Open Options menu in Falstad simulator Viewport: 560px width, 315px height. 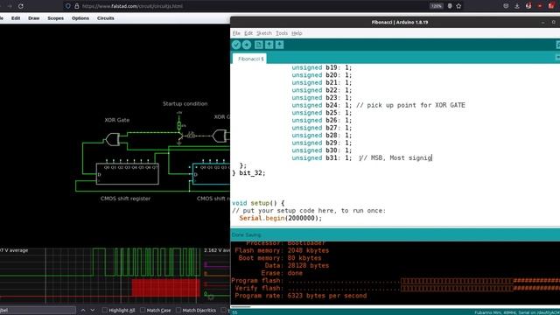[80, 18]
